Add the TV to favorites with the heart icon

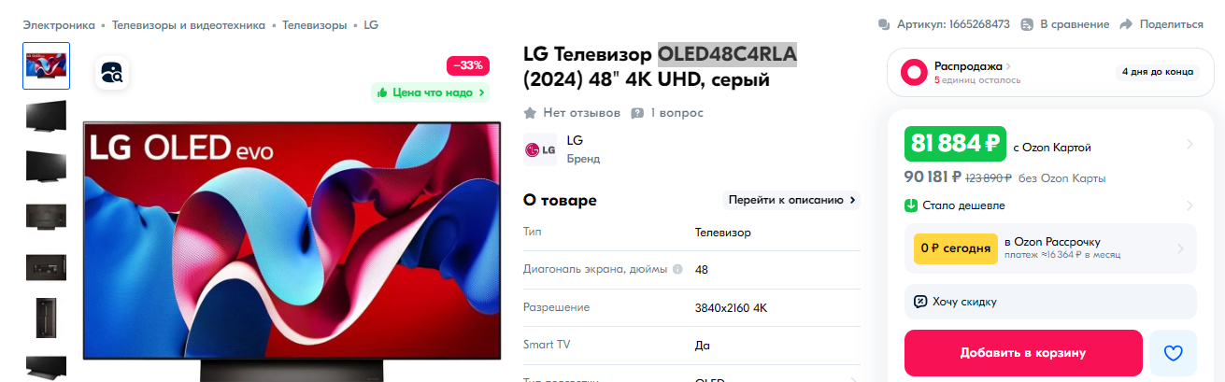click(x=1173, y=353)
